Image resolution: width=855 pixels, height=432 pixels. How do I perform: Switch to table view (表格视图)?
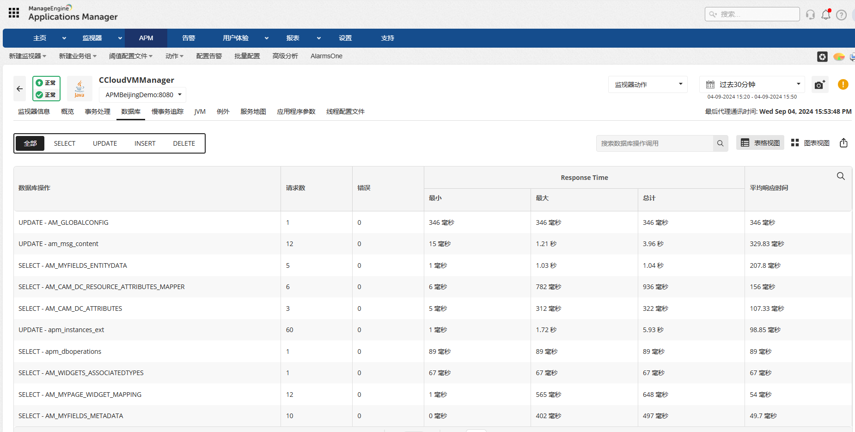(760, 143)
